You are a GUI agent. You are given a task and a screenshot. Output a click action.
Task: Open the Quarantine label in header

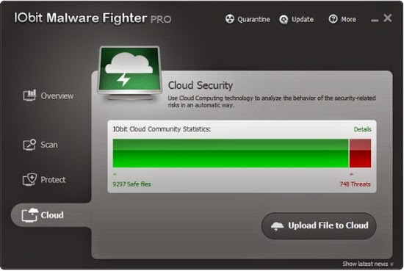[253, 19]
